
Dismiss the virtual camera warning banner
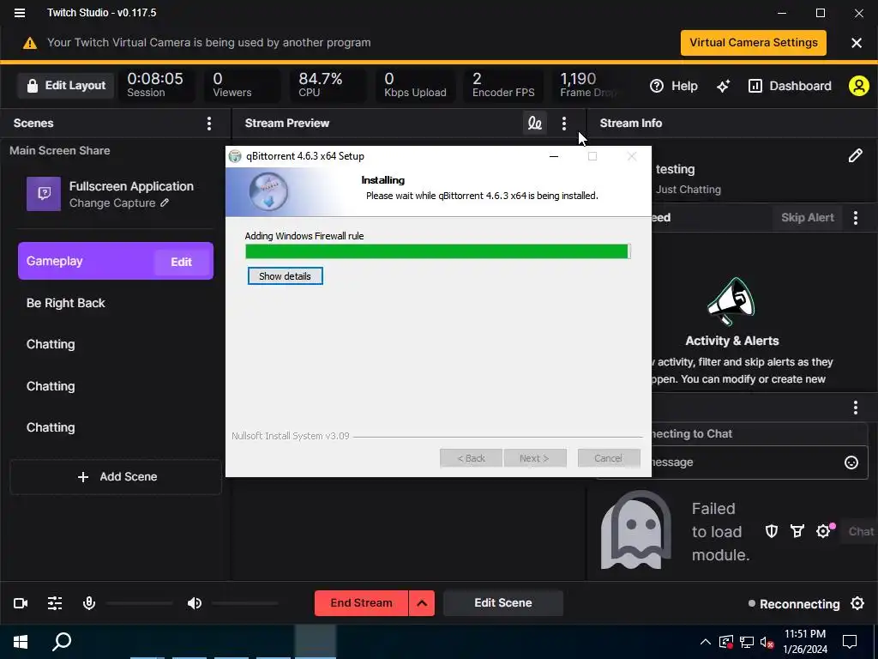pos(857,43)
